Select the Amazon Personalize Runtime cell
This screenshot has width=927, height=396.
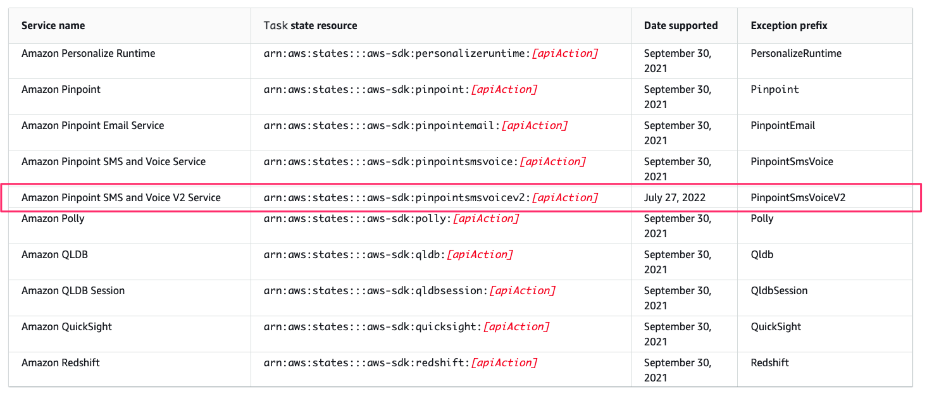(88, 54)
